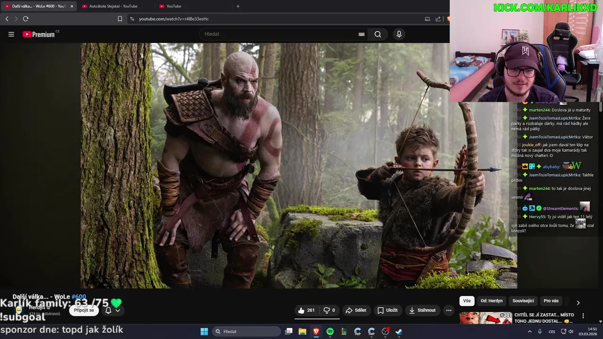Open Task View on taskbar
Image resolution: width=603 pixels, height=339 pixels.
(289, 331)
